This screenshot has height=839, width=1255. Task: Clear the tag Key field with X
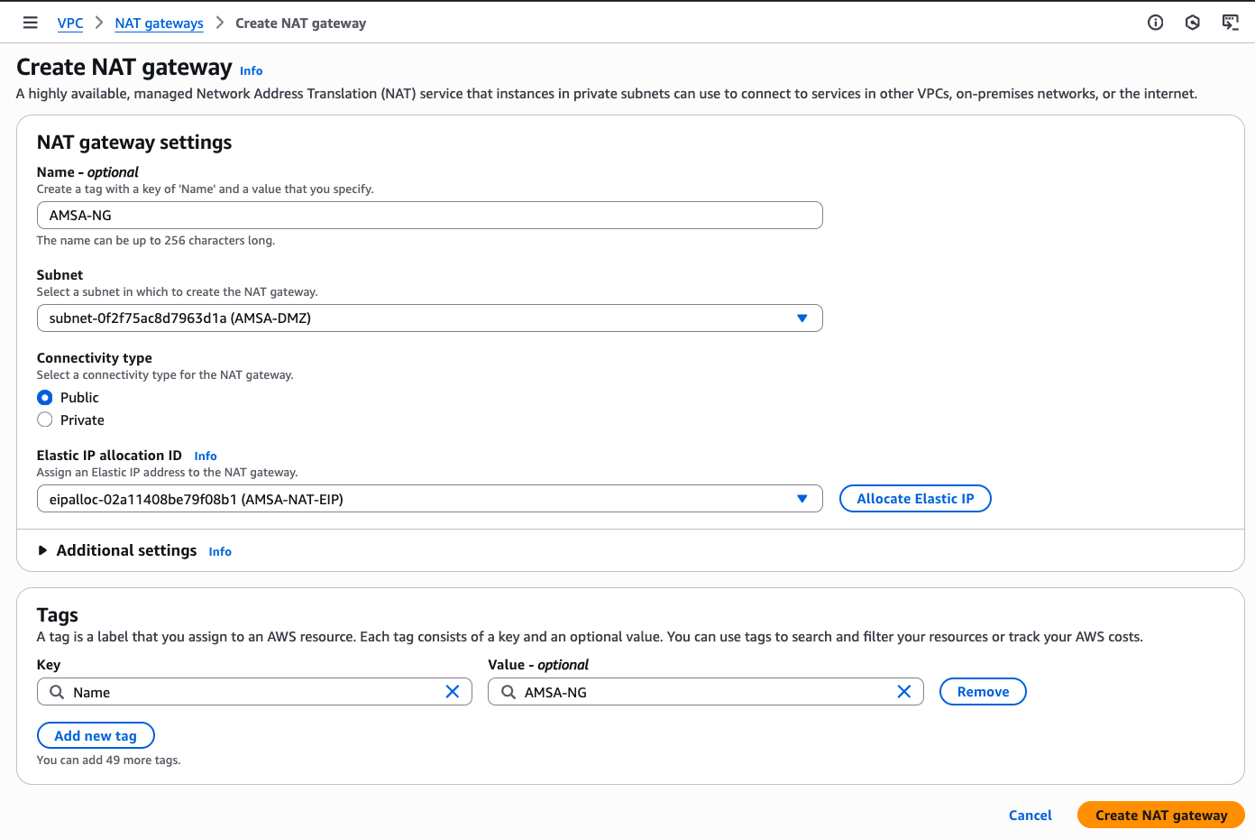pyautogui.click(x=453, y=692)
